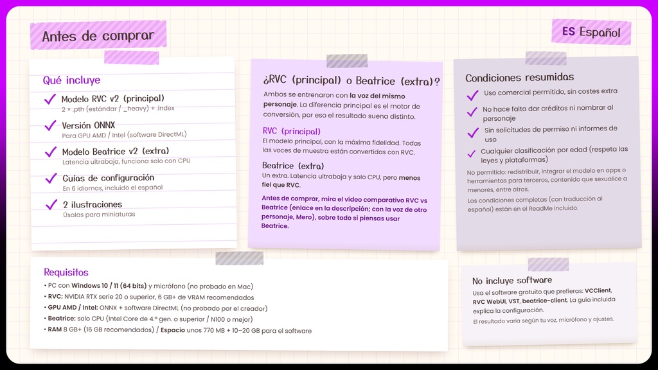Click 'En 6 idiomas, incluido el español' line
This screenshot has height=370, width=658.
(112, 188)
